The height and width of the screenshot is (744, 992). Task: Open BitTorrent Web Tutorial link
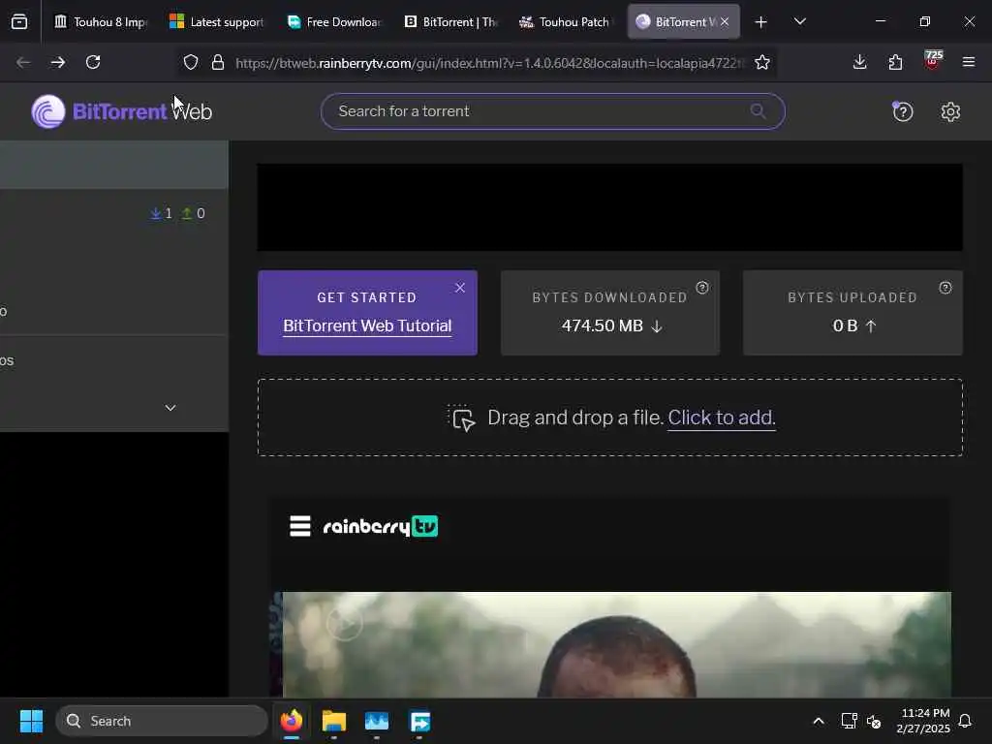point(367,325)
